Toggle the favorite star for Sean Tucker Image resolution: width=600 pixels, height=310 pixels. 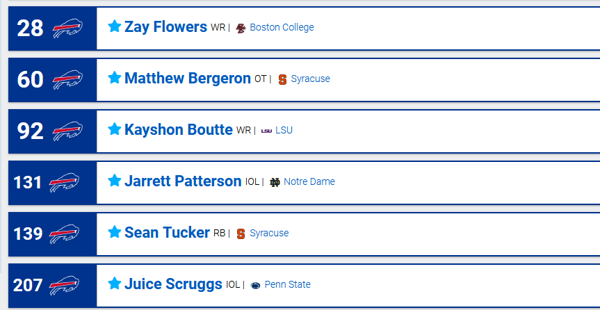(115, 232)
